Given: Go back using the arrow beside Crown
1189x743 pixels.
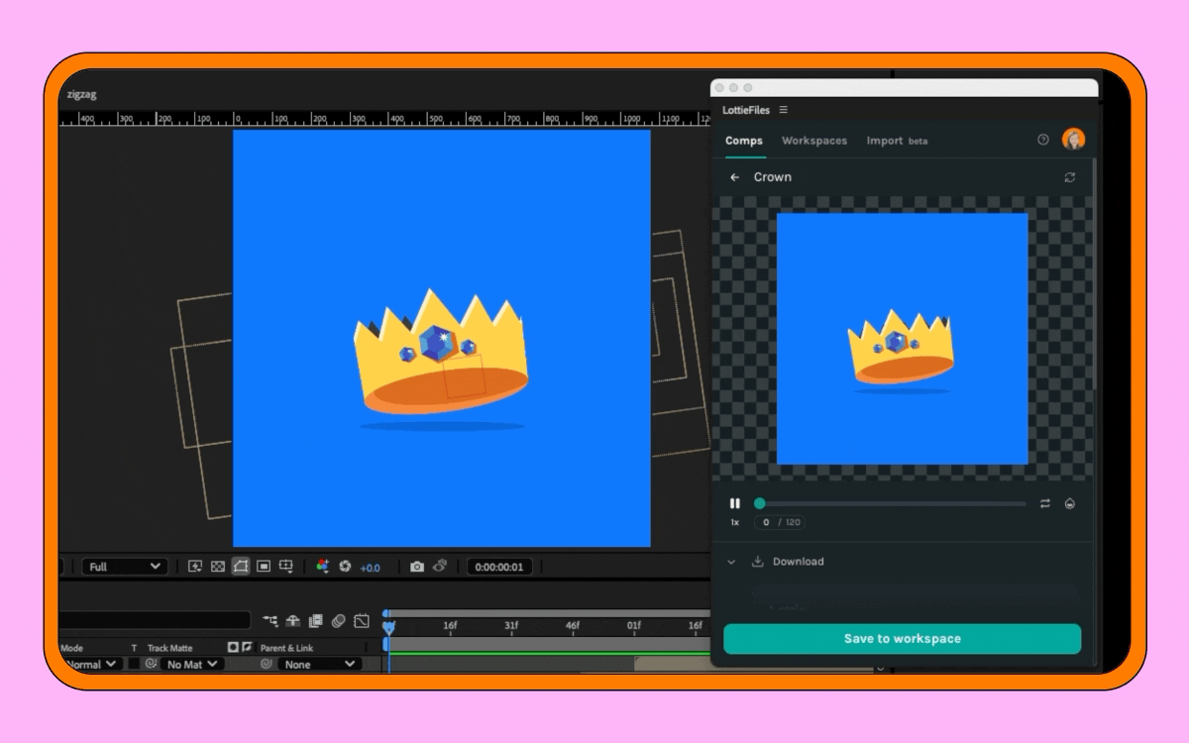Looking at the screenshot, I should pos(734,177).
